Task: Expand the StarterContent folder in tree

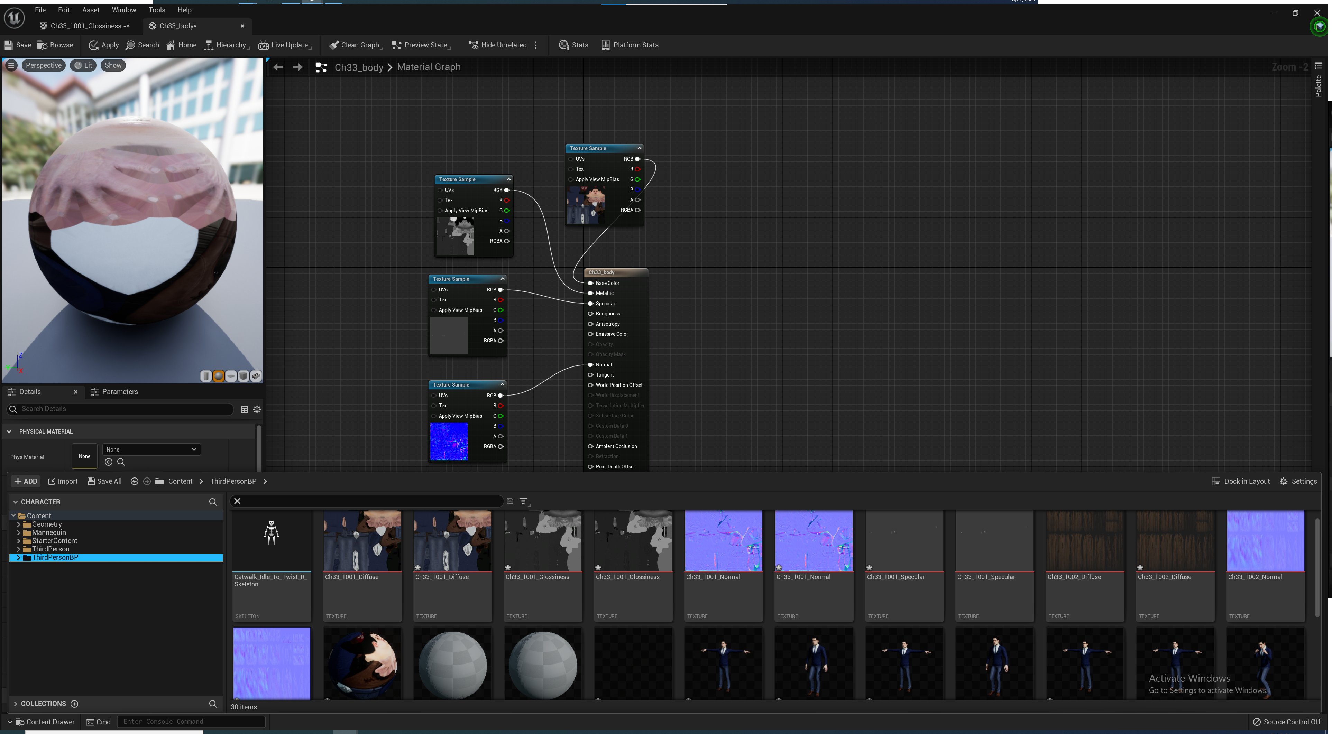Action: (19, 541)
